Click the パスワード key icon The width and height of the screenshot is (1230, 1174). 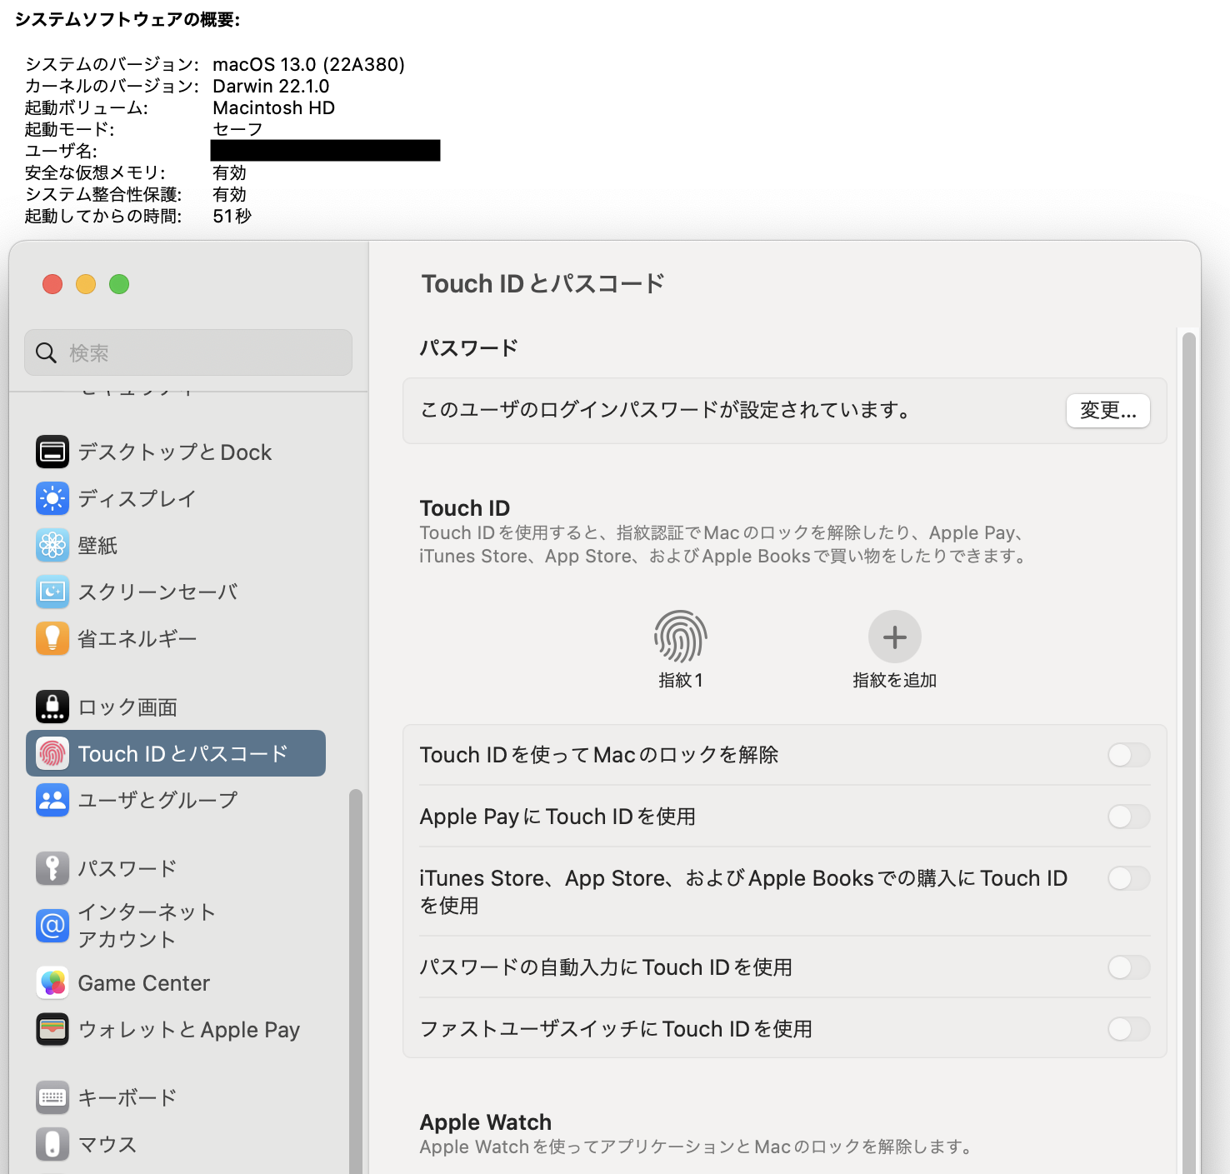click(52, 868)
